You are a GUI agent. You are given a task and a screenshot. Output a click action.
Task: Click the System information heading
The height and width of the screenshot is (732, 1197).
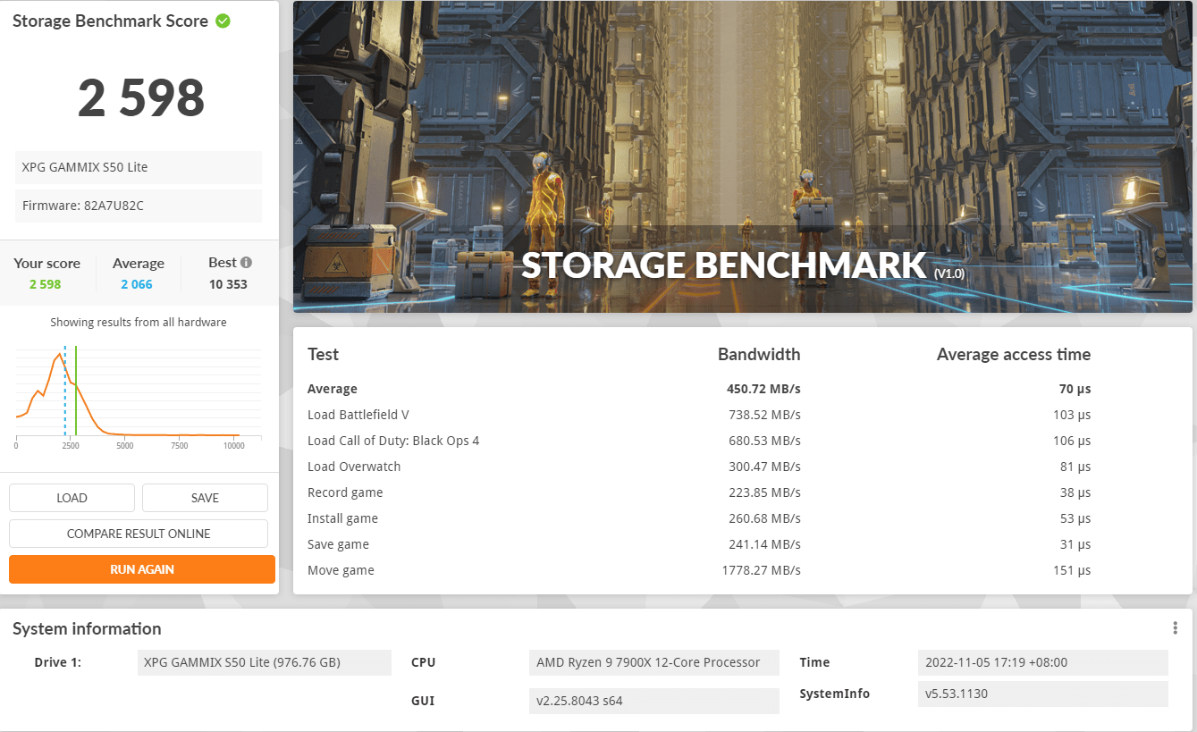point(87,628)
